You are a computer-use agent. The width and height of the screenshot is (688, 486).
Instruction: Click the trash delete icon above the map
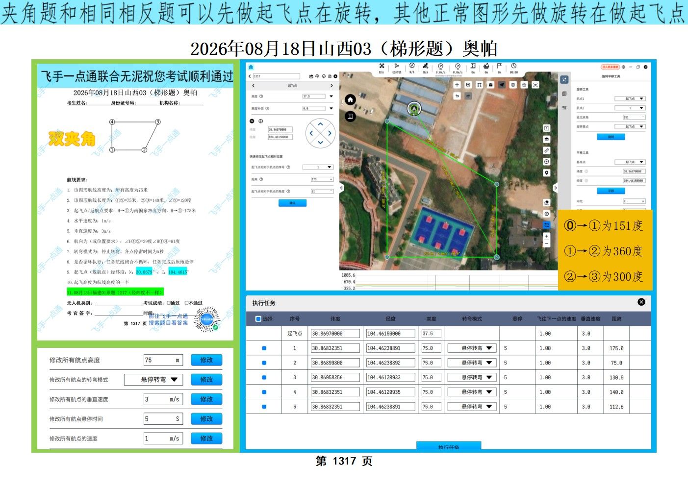513,85
